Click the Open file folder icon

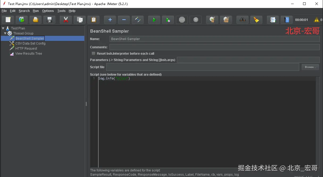pos(36,20)
